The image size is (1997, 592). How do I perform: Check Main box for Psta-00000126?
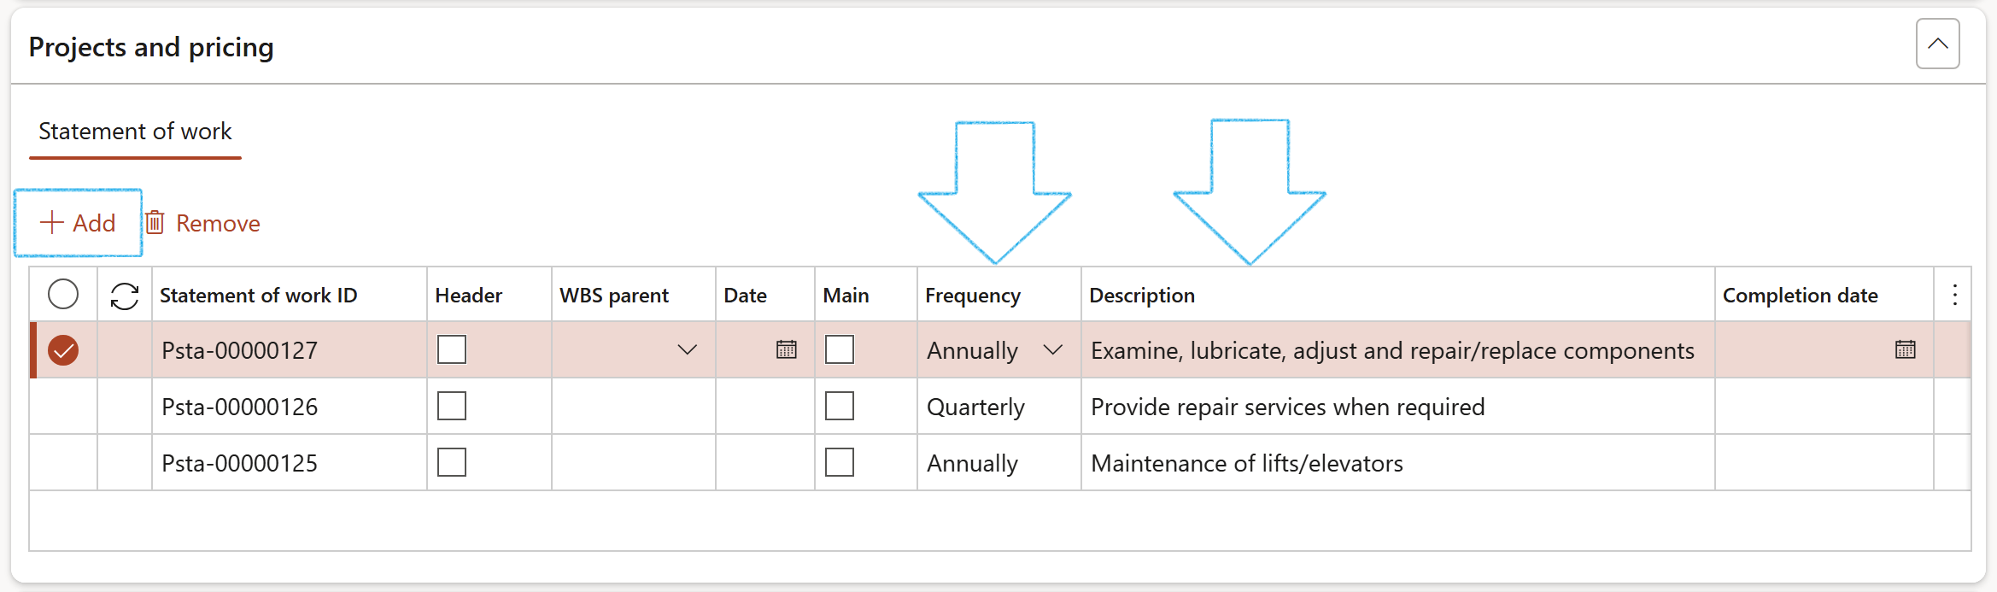coord(840,406)
